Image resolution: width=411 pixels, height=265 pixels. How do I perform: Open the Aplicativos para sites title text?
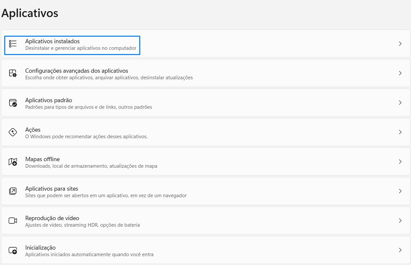click(51, 189)
